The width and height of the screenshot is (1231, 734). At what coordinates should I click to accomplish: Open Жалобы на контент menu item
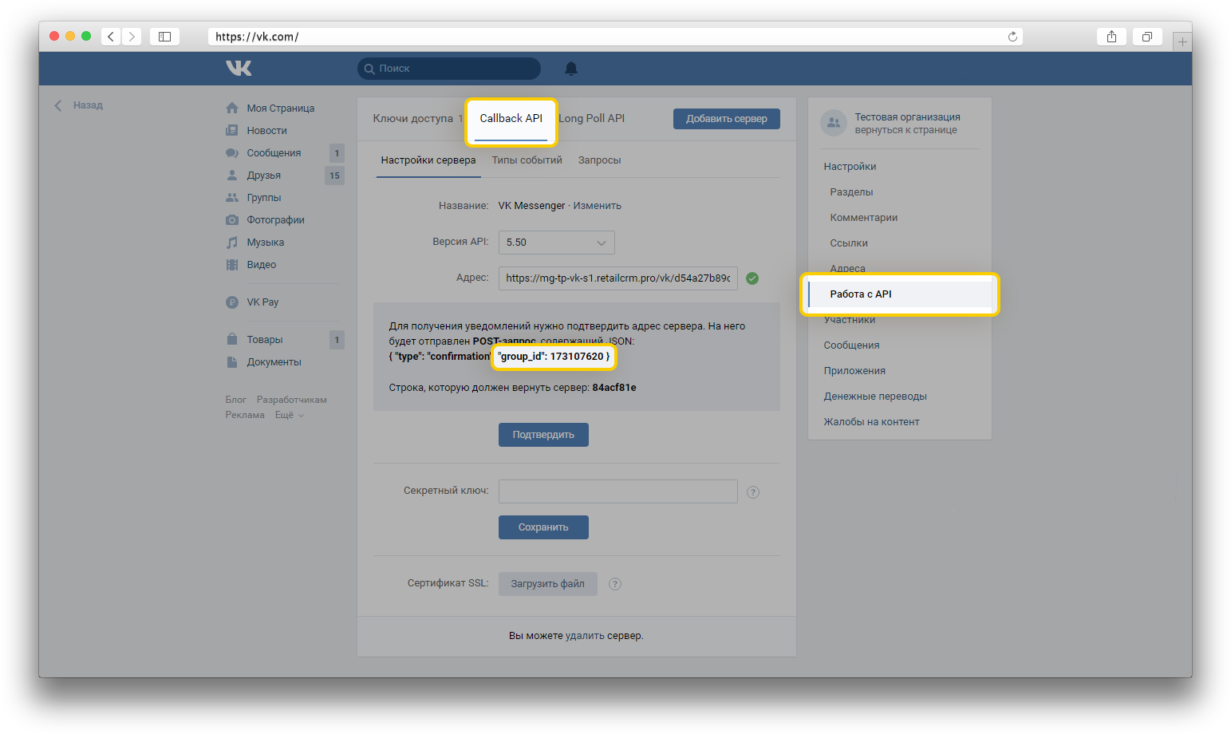(x=871, y=422)
